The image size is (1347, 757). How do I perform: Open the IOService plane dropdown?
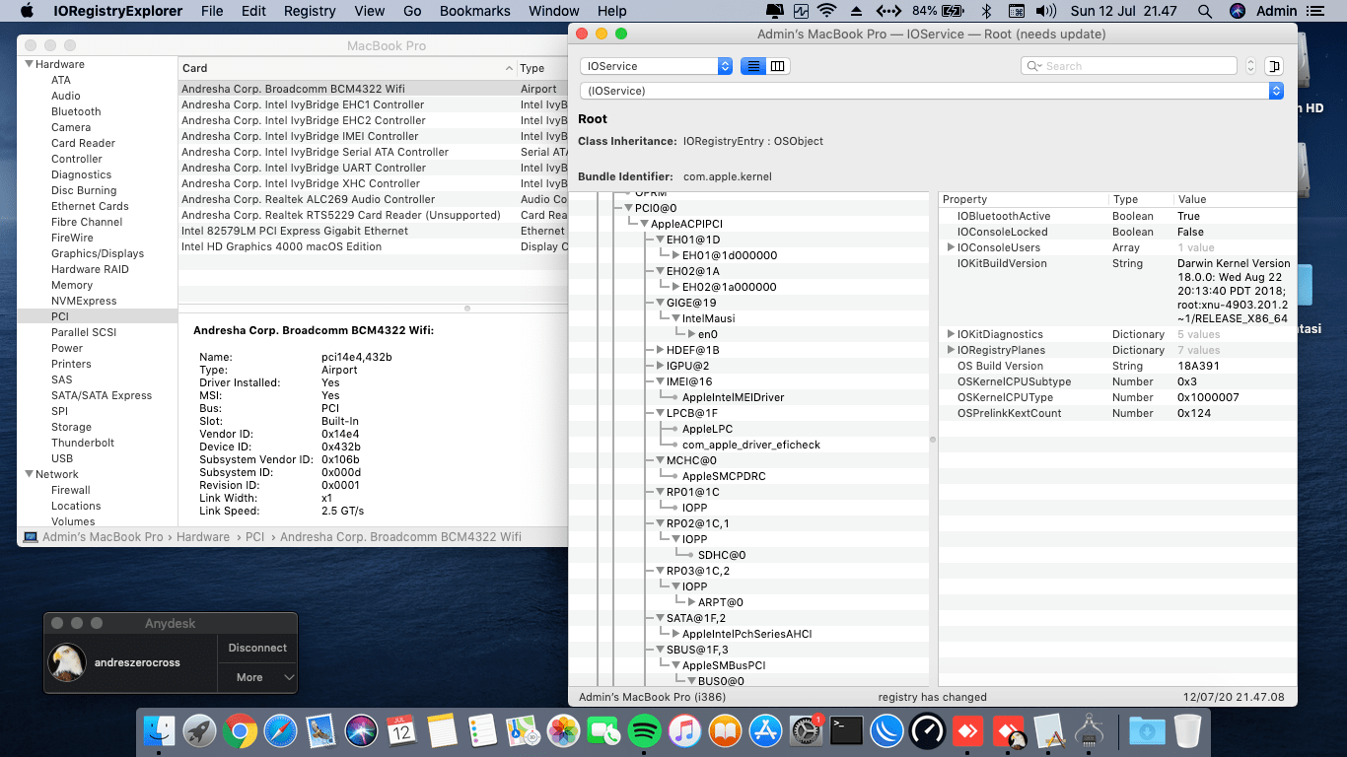coord(656,66)
